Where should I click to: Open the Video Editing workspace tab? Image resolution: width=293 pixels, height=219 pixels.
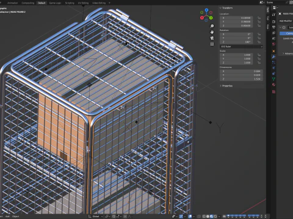click(x=99, y=3)
